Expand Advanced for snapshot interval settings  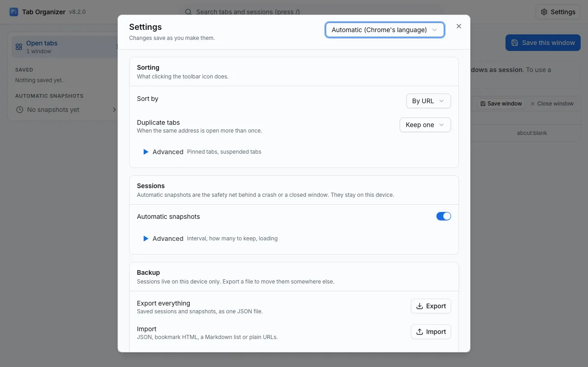click(210, 239)
